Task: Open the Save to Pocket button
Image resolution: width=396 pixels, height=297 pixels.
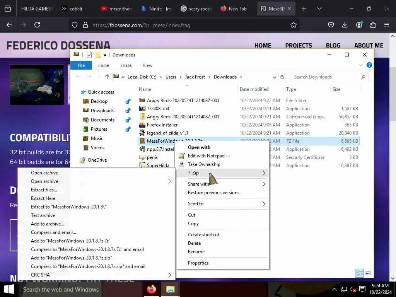Action: (331, 25)
